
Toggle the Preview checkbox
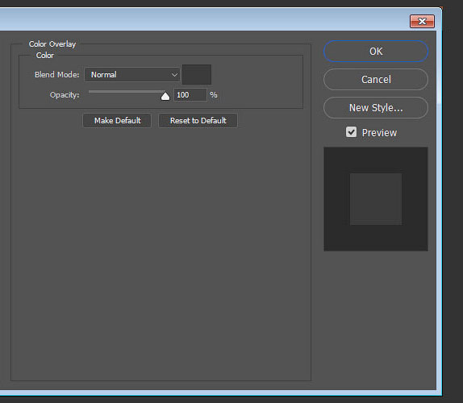click(351, 132)
